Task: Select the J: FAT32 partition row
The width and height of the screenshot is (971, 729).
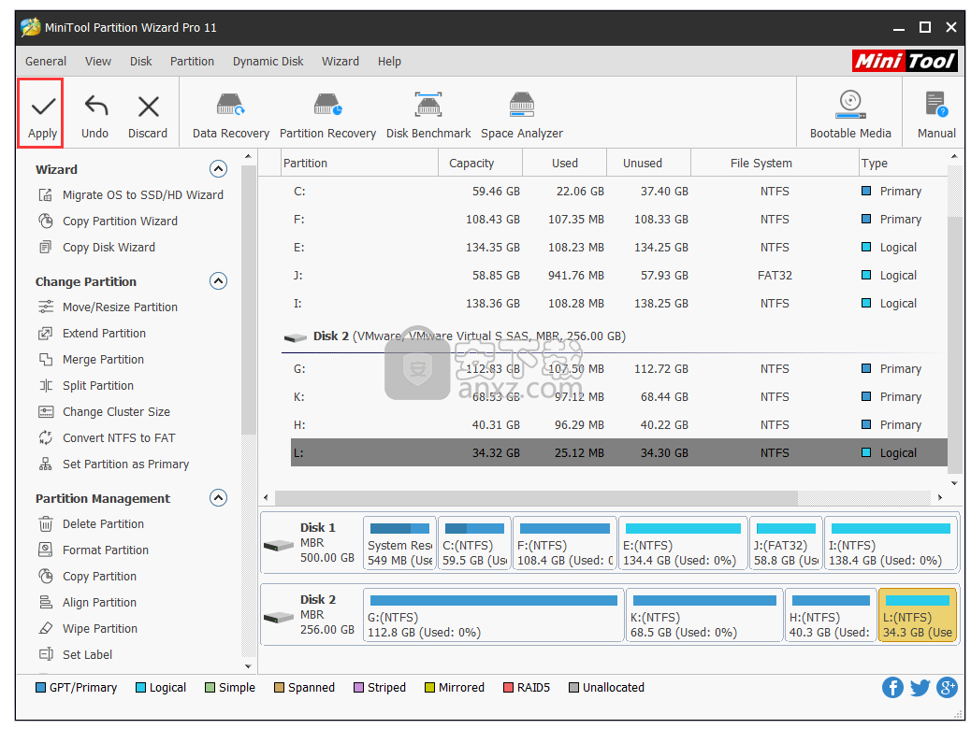Action: pyautogui.click(x=618, y=276)
